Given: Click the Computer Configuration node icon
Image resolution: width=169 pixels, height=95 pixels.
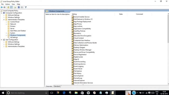Looking at the screenshot, I should [x=4, y=13].
